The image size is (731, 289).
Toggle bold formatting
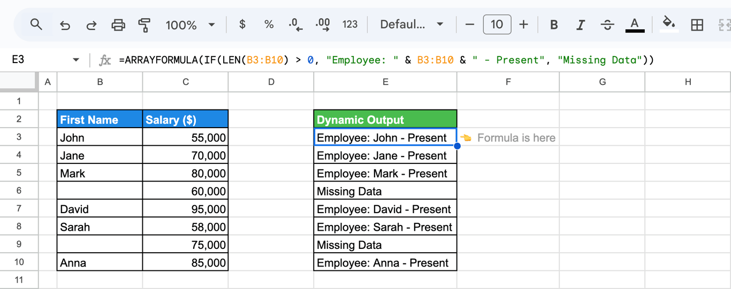554,25
